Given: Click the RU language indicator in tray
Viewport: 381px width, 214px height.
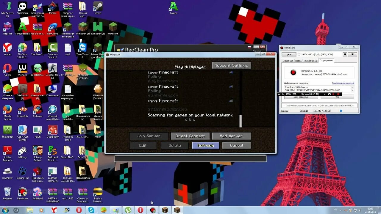Looking at the screenshot, I should tap(335, 210).
